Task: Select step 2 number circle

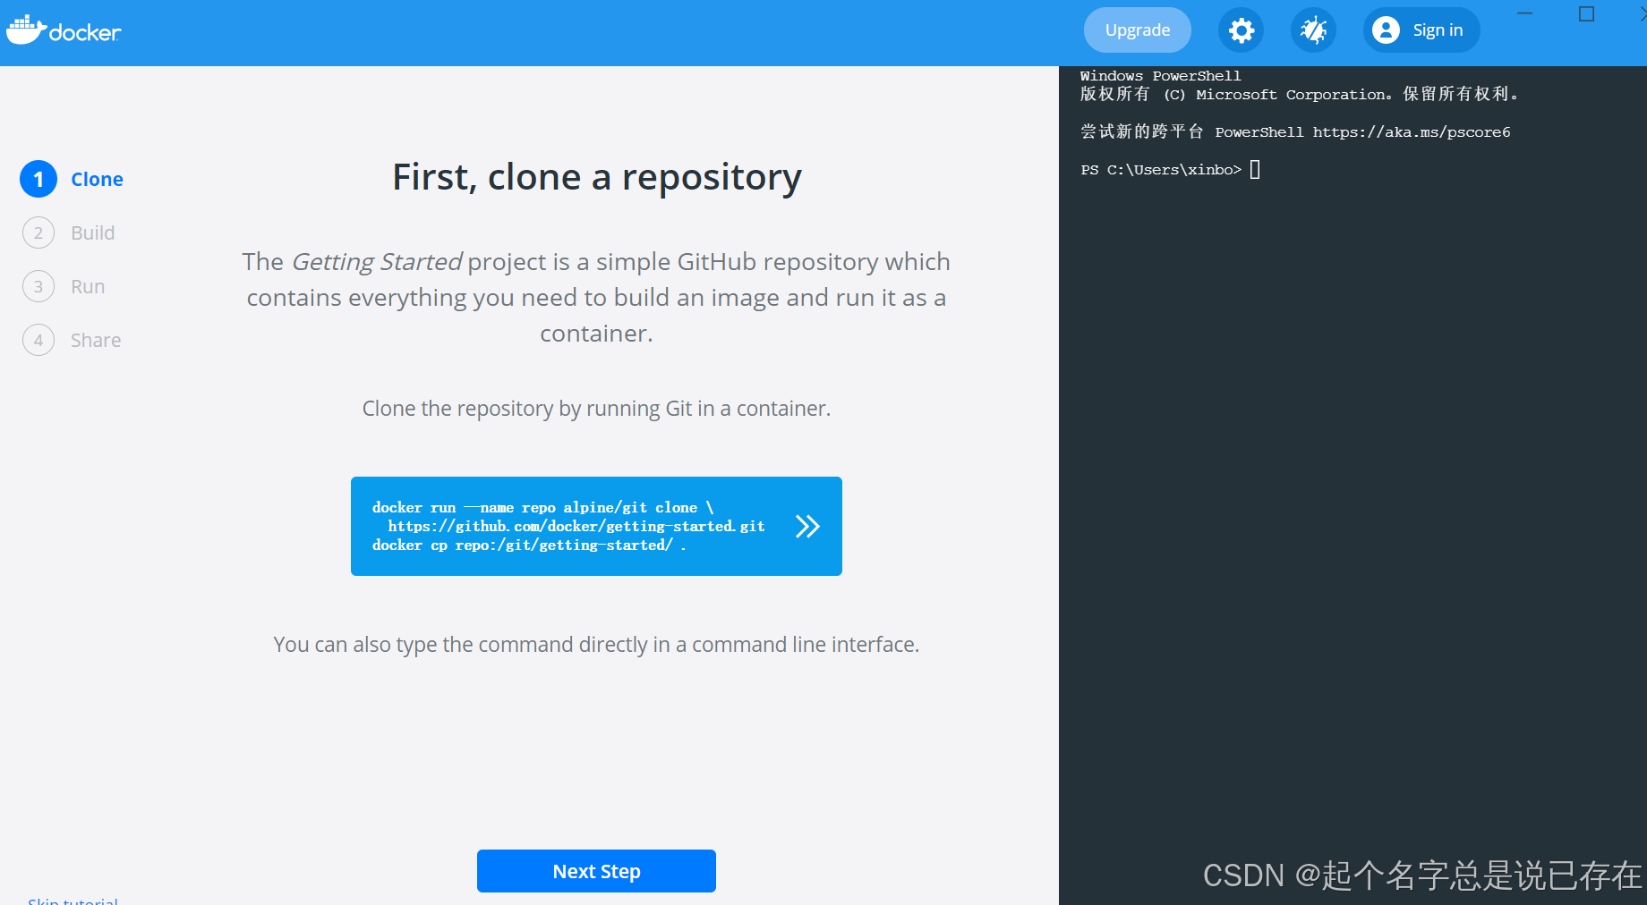Action: [38, 233]
